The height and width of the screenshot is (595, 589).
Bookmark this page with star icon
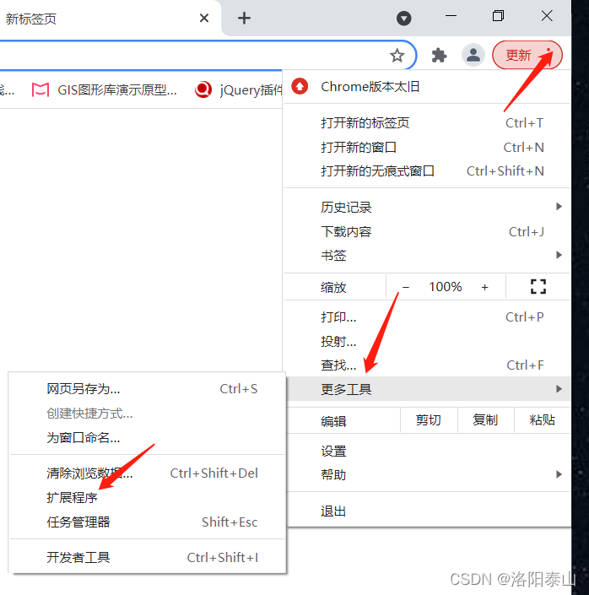[397, 56]
